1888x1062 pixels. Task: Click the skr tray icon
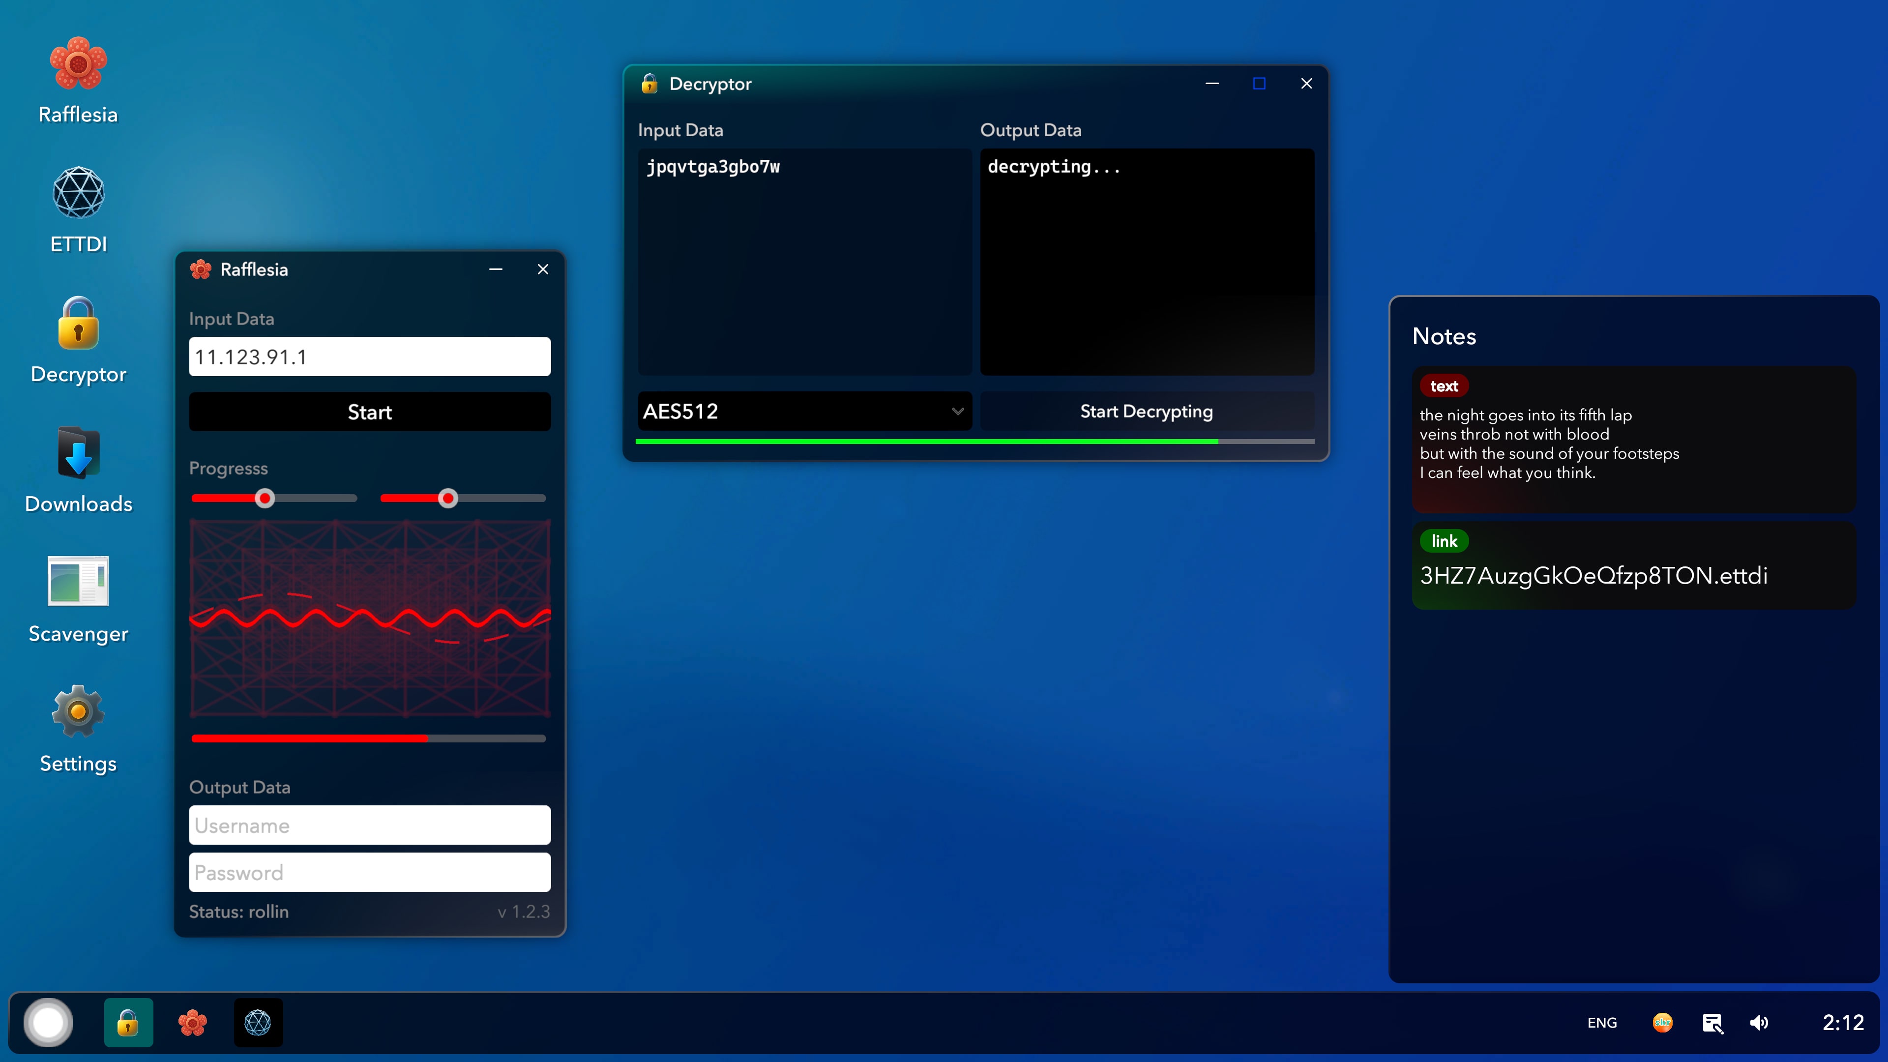coord(1662,1022)
